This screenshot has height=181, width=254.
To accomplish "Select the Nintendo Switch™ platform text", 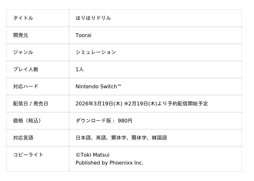I will pos(98,86).
